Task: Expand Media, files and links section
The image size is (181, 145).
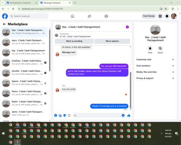Action: click(x=155, y=72)
